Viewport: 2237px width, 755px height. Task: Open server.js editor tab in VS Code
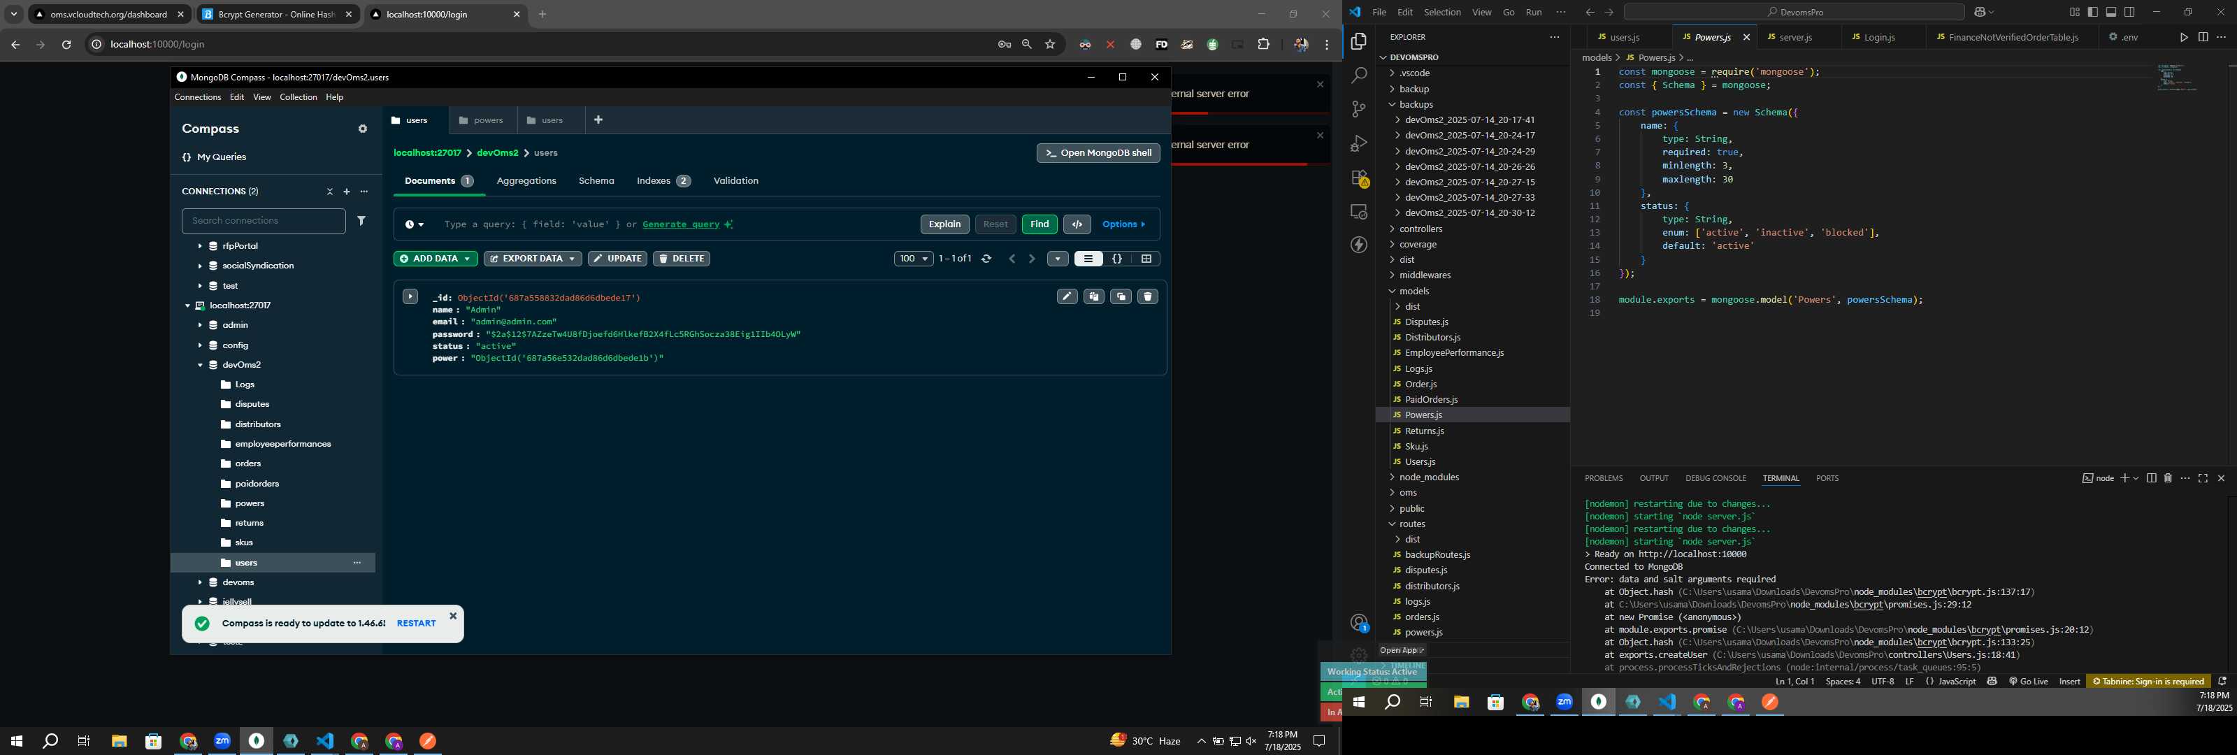[1796, 37]
